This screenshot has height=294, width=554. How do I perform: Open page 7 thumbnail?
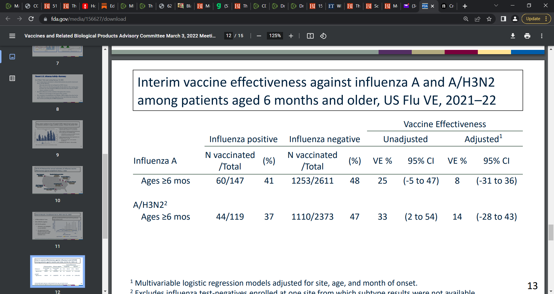tap(57, 51)
